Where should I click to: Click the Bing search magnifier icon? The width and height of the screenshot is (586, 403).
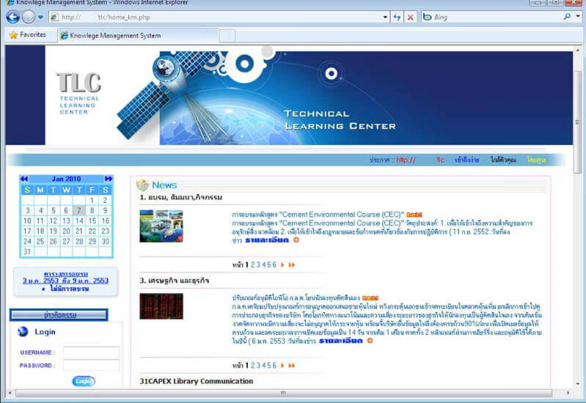[x=567, y=17]
